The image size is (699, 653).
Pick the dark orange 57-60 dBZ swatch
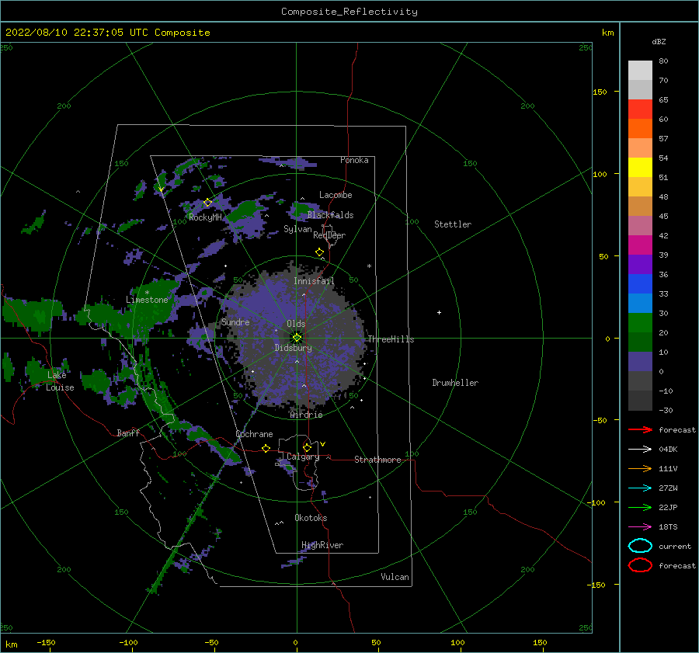[x=640, y=128]
